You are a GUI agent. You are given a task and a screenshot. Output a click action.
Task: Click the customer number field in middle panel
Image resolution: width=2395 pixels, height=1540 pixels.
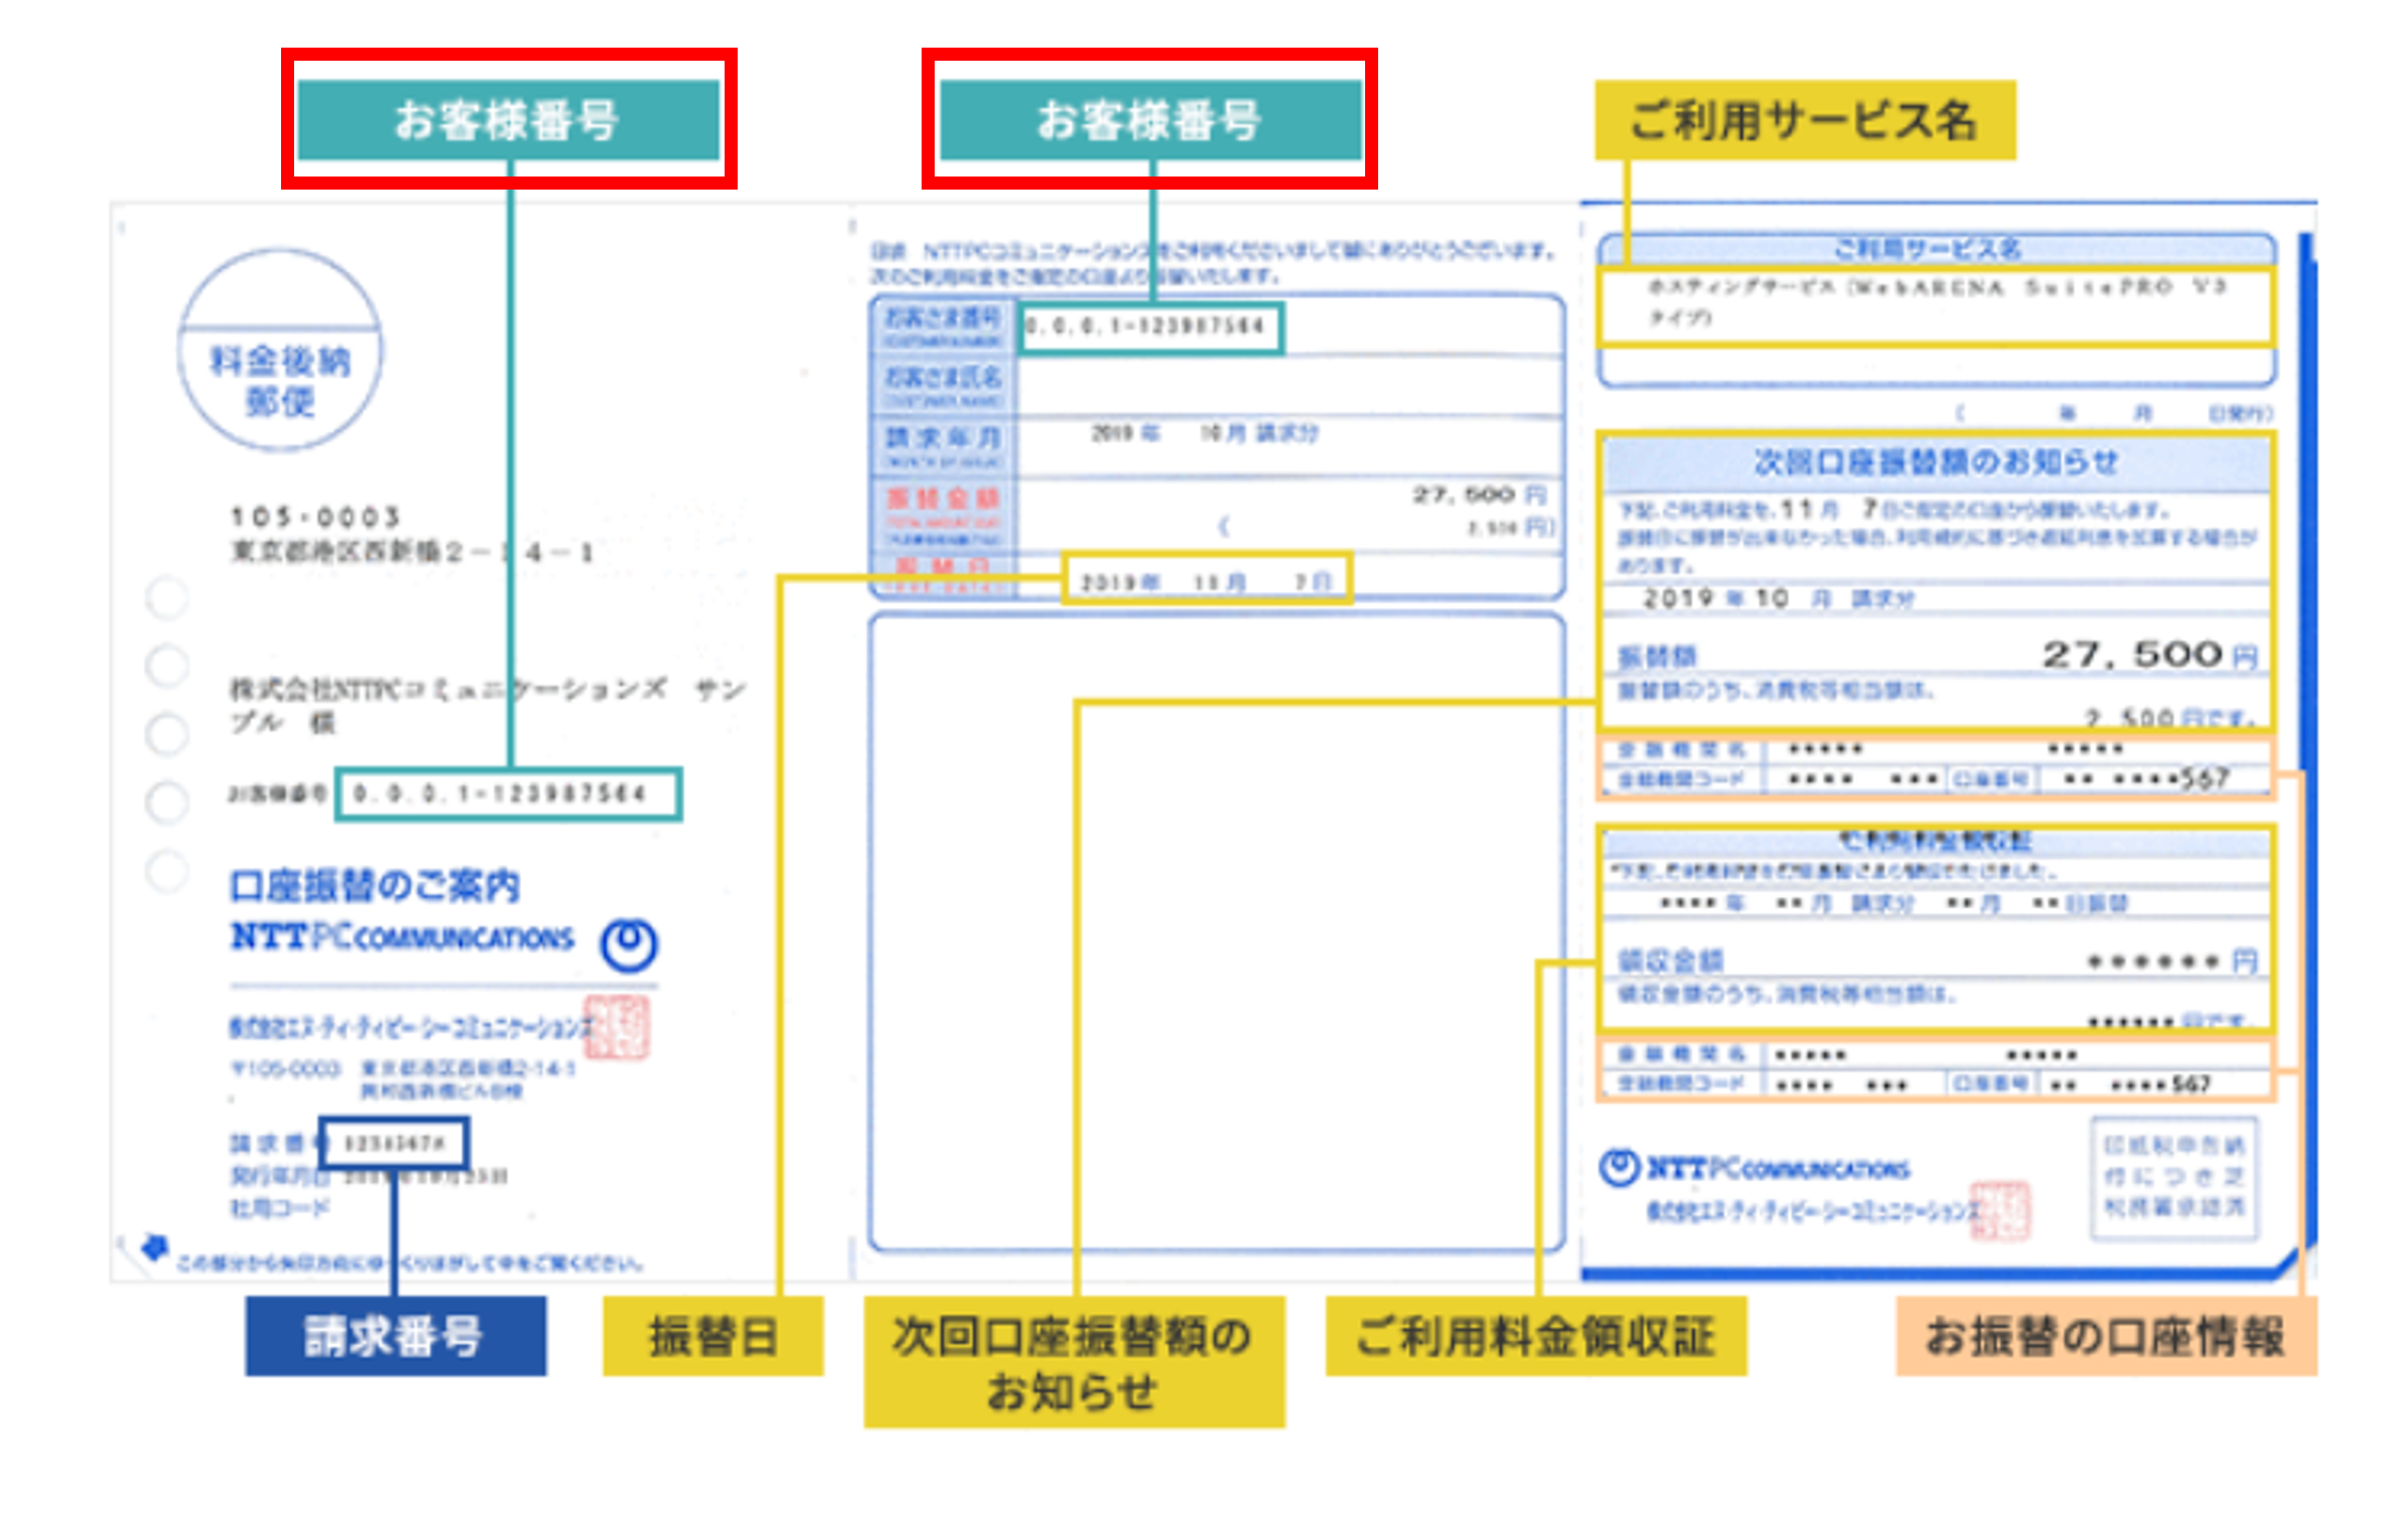(x=1149, y=327)
